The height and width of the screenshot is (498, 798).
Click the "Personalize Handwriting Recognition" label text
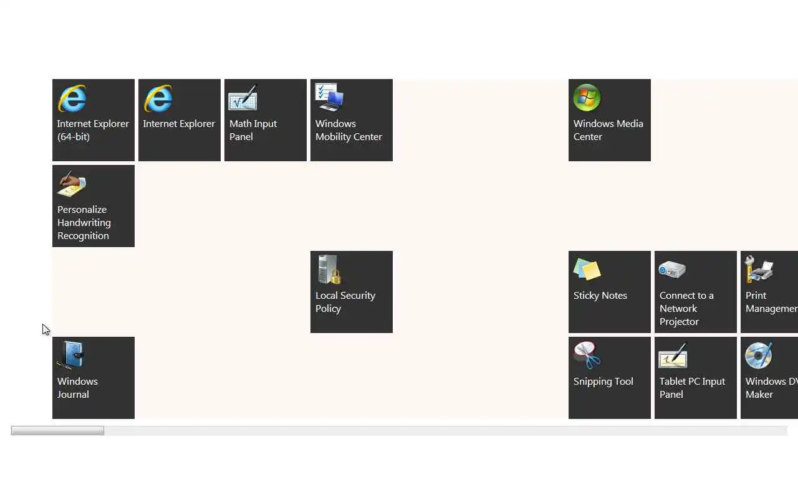[84, 222]
